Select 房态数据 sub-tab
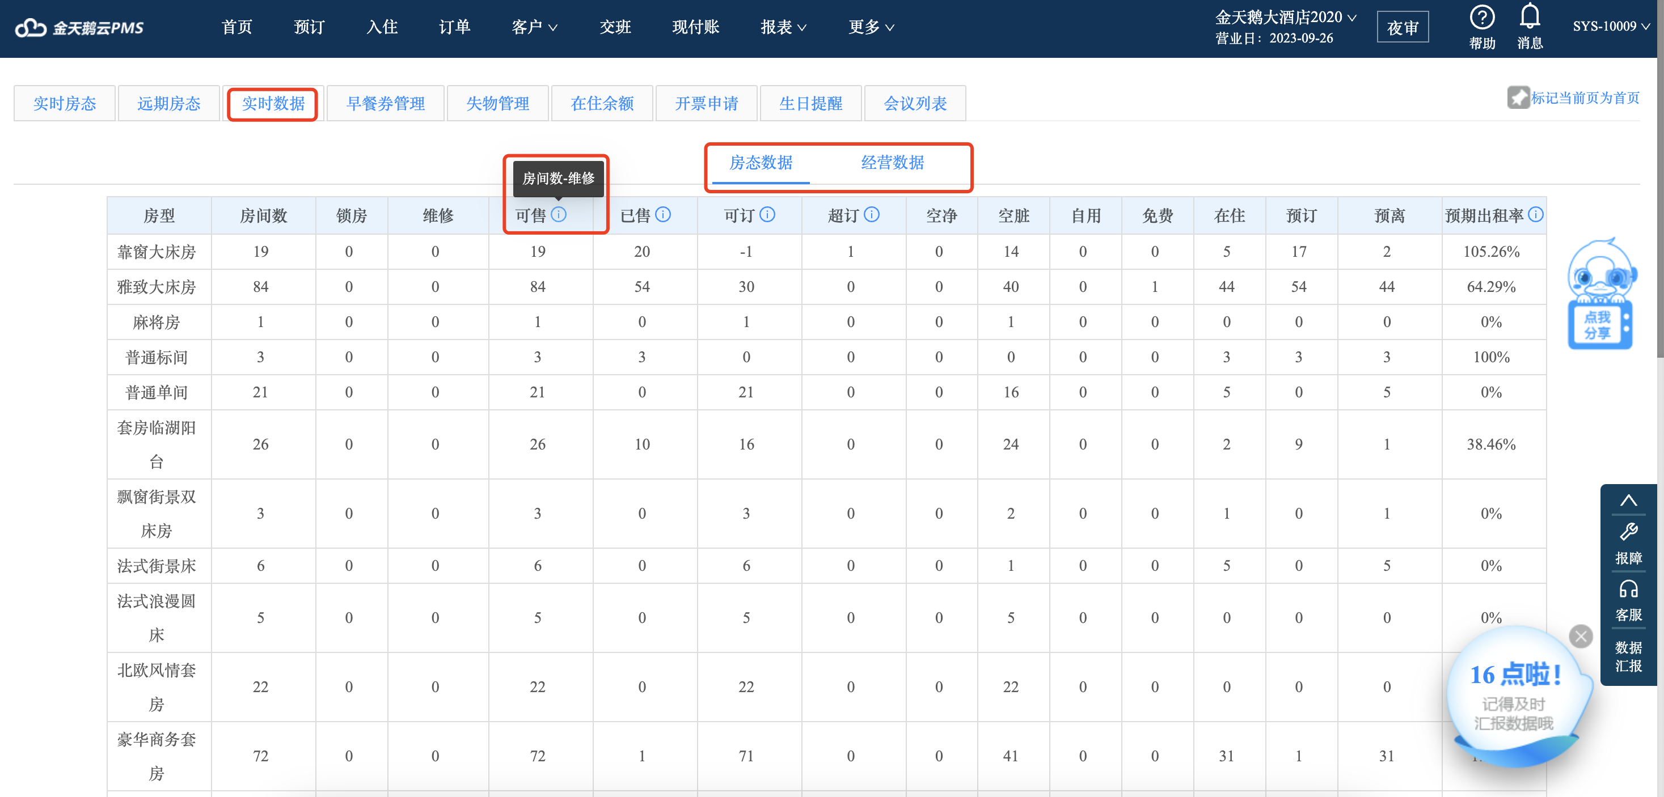The width and height of the screenshot is (1664, 797). pyautogui.click(x=761, y=163)
